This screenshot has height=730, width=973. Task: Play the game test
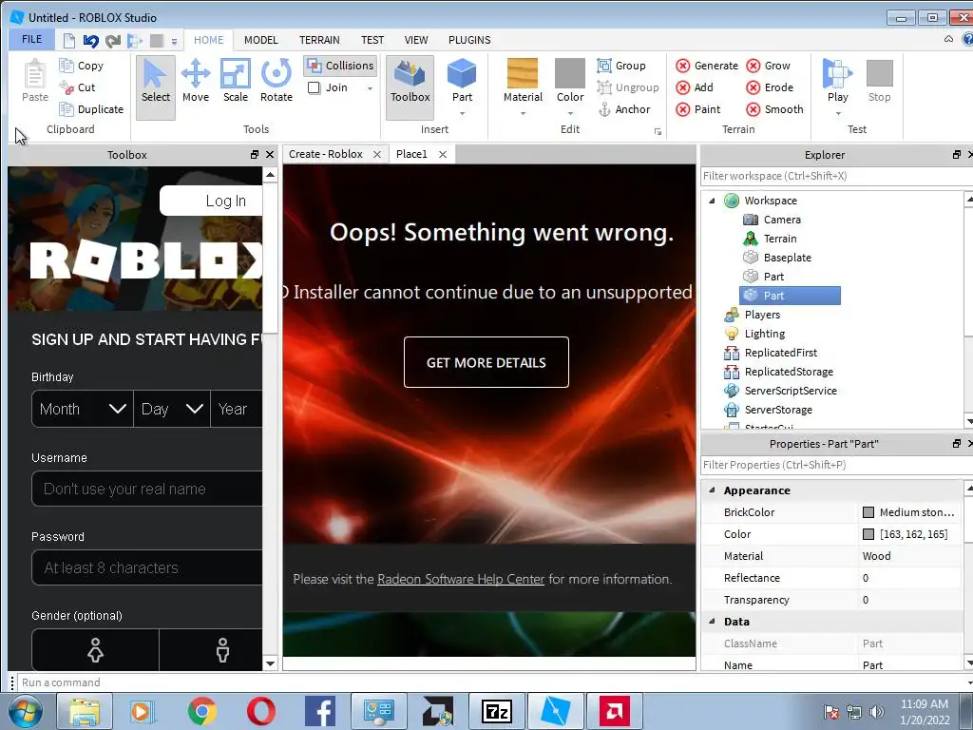point(837,80)
